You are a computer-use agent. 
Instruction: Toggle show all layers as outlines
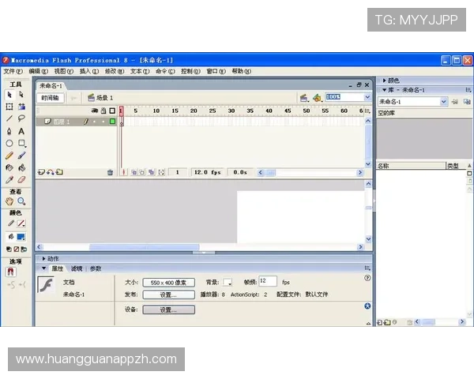pos(112,111)
